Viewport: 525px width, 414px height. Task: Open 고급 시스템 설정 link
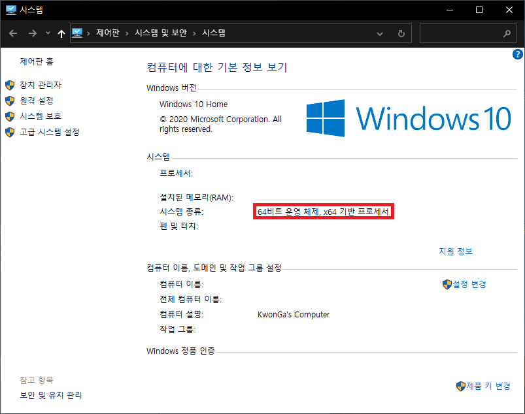coord(50,132)
